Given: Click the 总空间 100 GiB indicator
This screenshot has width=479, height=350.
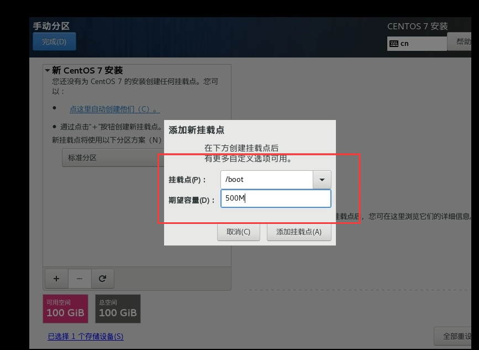Looking at the screenshot, I should [x=118, y=309].
